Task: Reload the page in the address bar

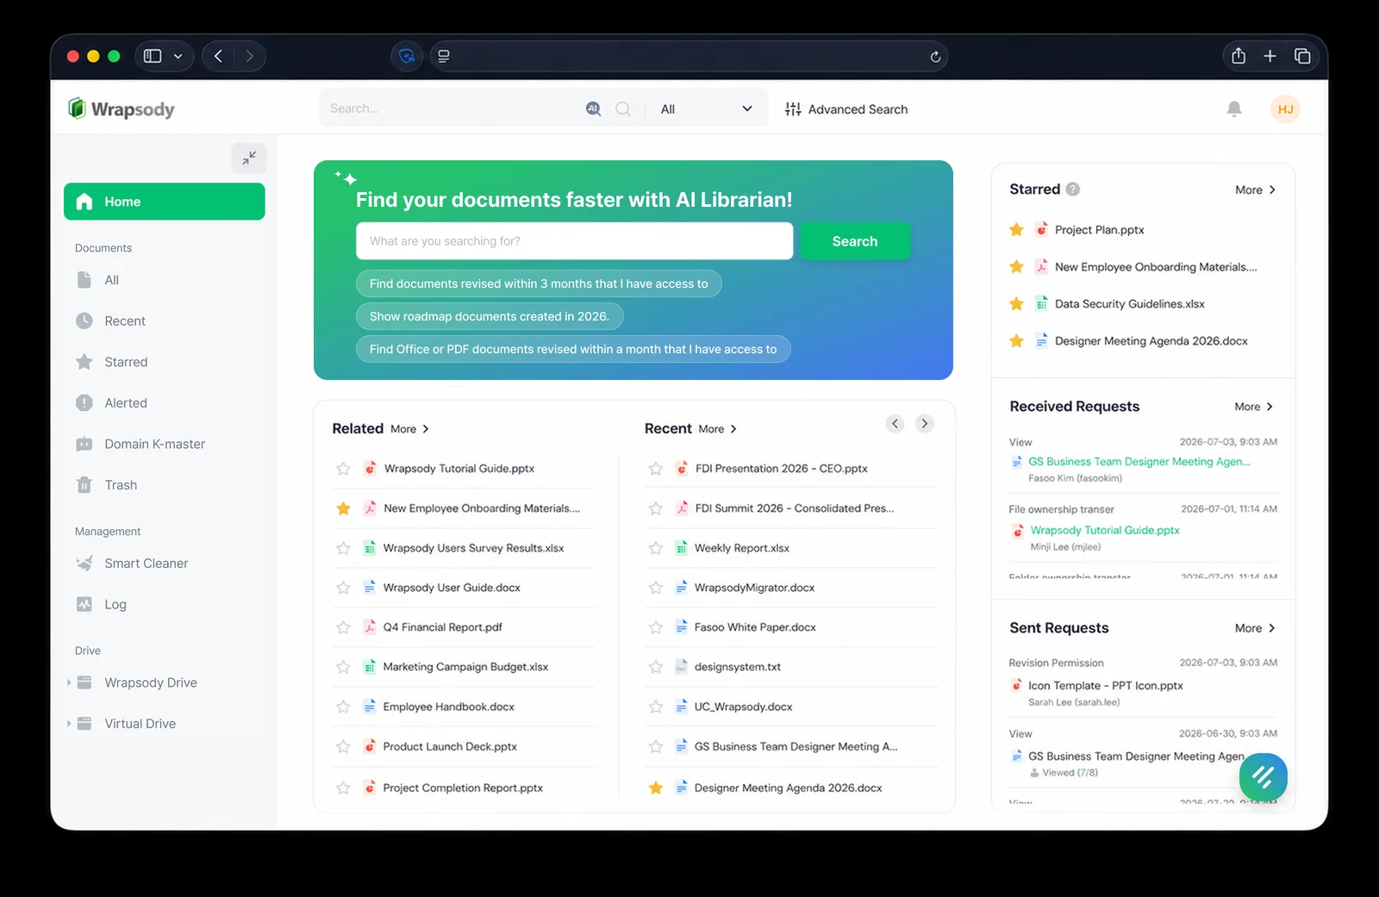Action: click(x=935, y=57)
